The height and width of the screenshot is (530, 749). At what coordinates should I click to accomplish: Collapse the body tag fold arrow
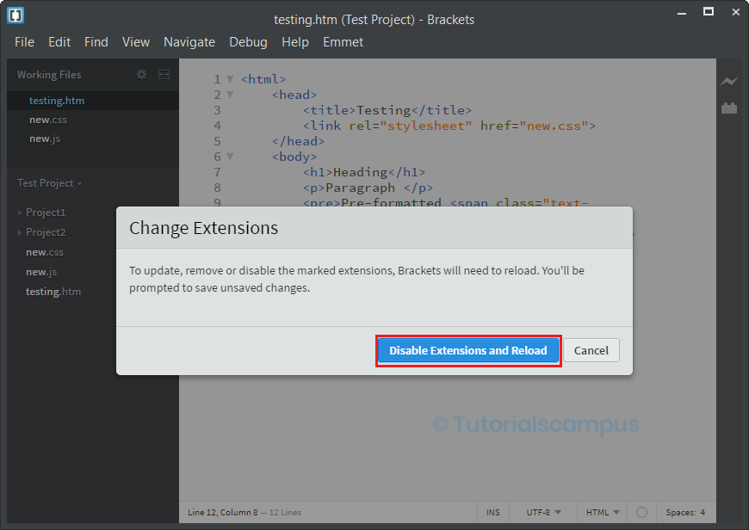click(230, 157)
